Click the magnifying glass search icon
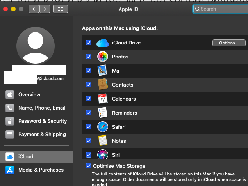Screen dimensions: 248x186 click(197, 9)
